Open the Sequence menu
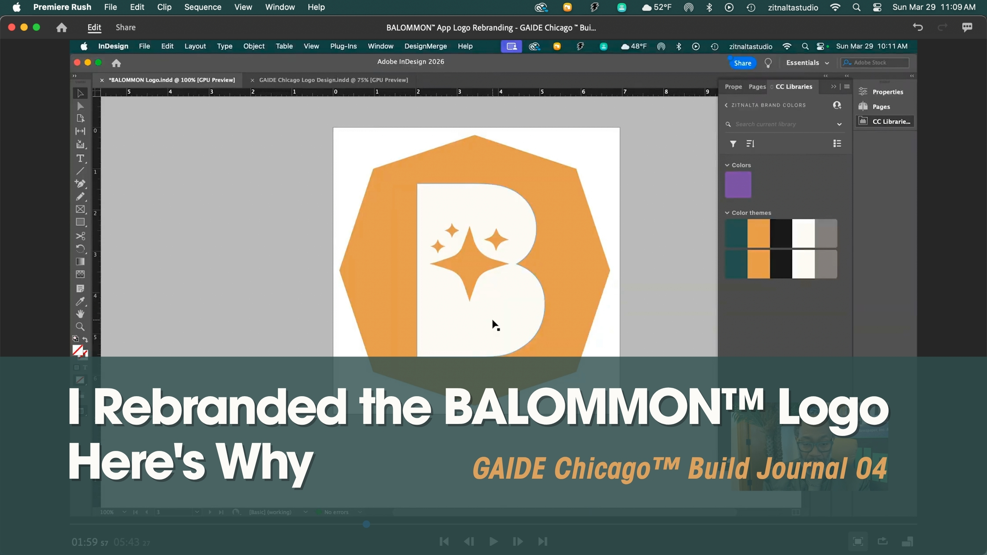This screenshot has width=987, height=555. 203,7
